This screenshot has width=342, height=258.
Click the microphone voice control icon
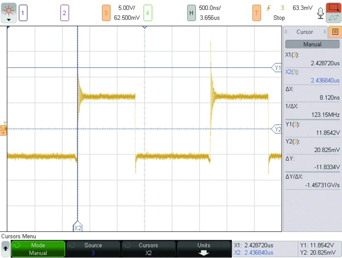[x=320, y=13]
